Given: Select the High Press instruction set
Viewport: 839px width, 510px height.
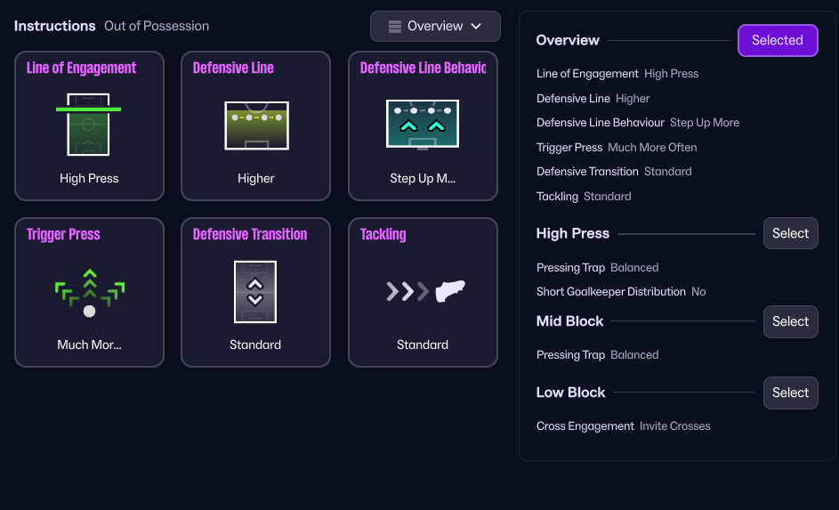Looking at the screenshot, I should (x=790, y=233).
